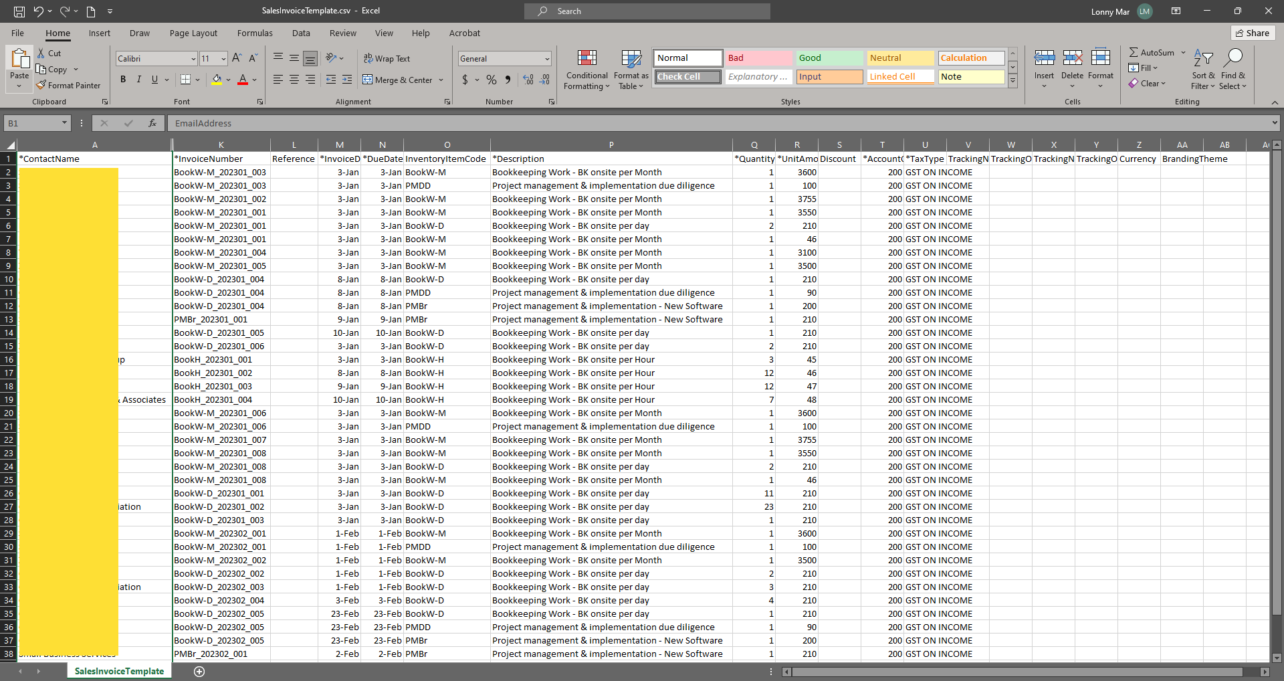Viewport: 1284px width, 681px height.
Task: Select column P header
Action: pos(611,145)
